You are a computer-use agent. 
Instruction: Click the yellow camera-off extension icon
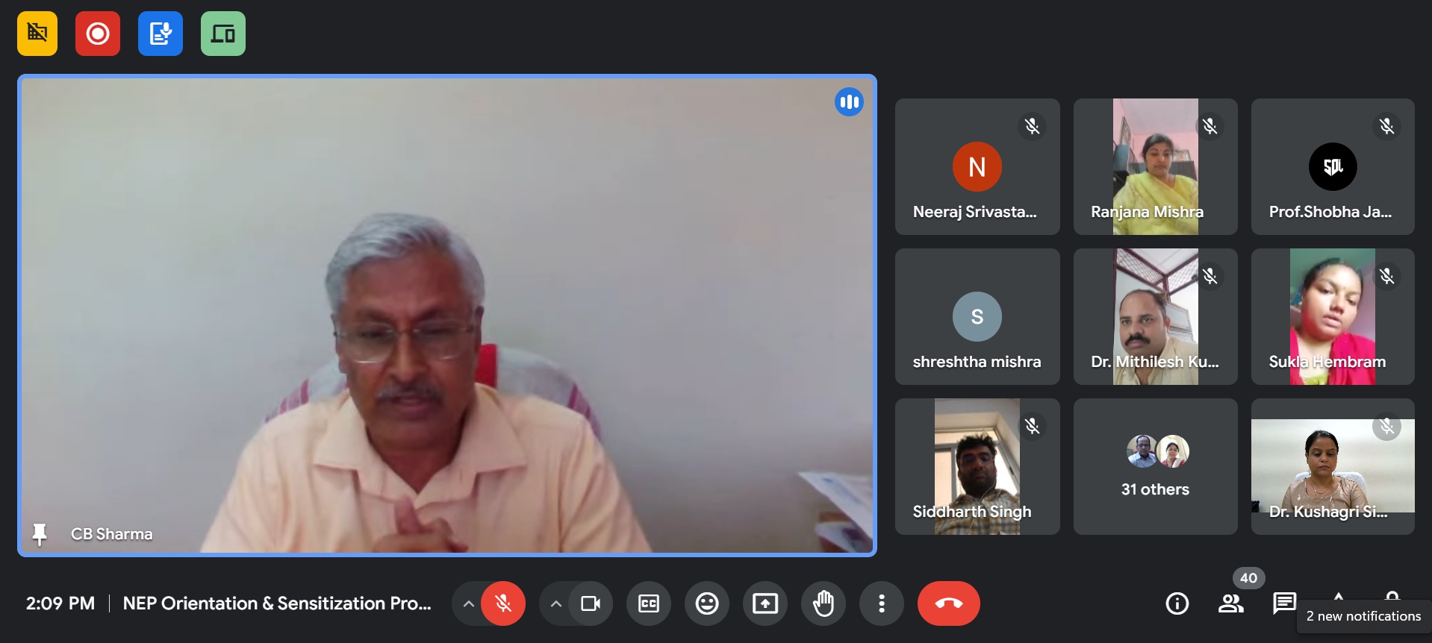(x=37, y=34)
